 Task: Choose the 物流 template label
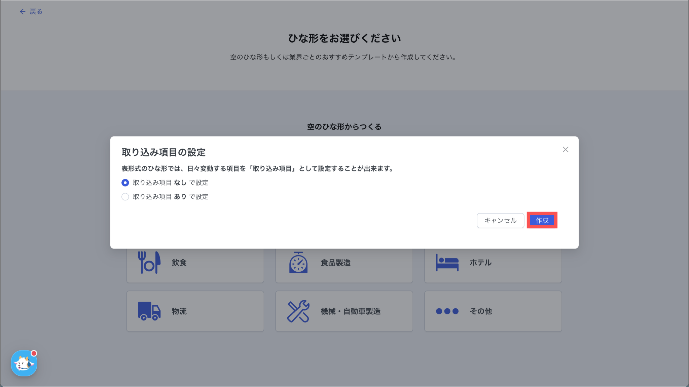point(179,311)
